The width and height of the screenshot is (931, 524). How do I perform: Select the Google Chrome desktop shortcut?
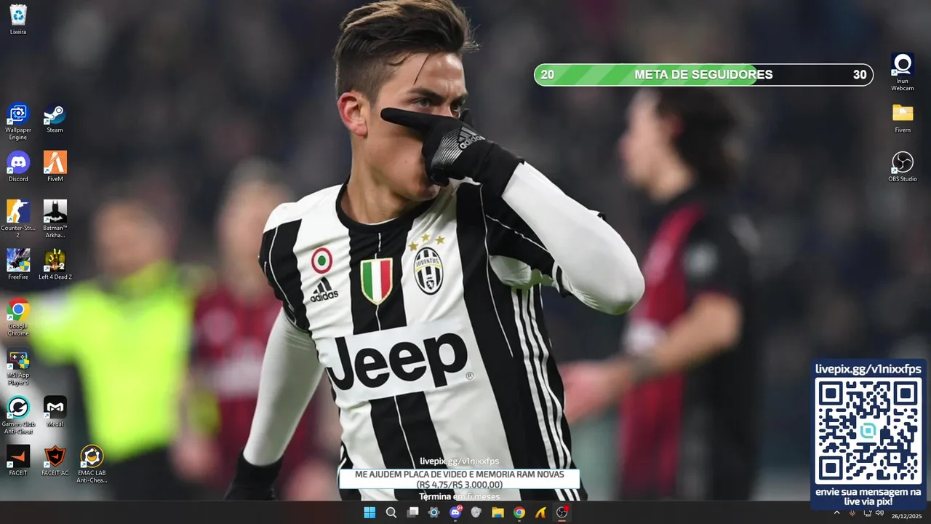(18, 317)
